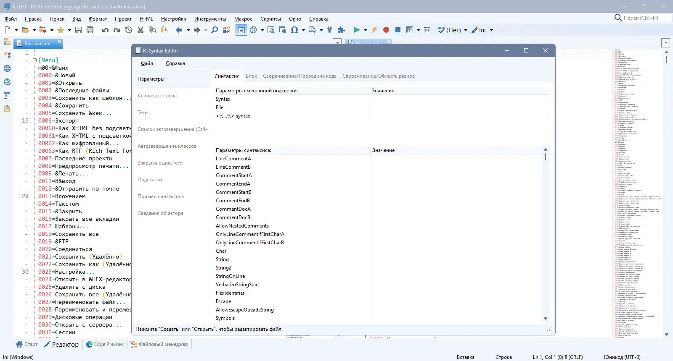Expand the open folder dropdown arrow
The width and height of the screenshot is (673, 361).
pos(34,30)
